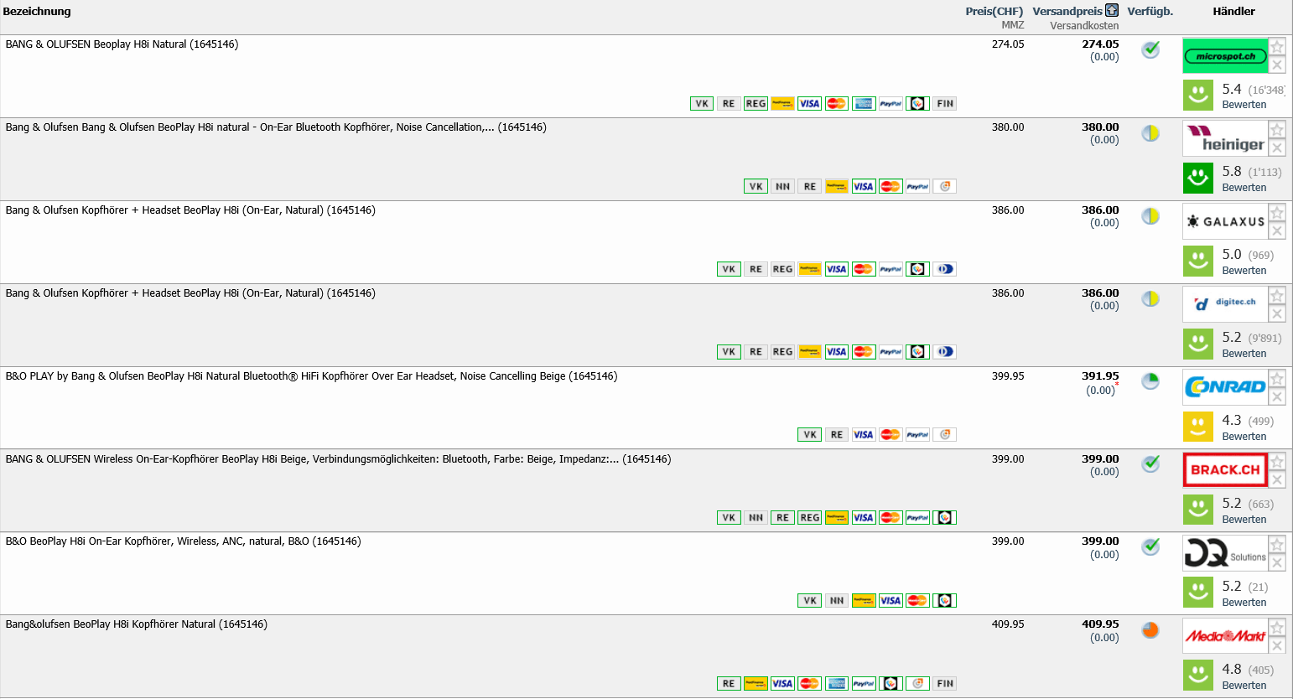The width and height of the screenshot is (1293, 699).
Task: Hide the Galaxus merchant using X icon
Action: point(1276,231)
